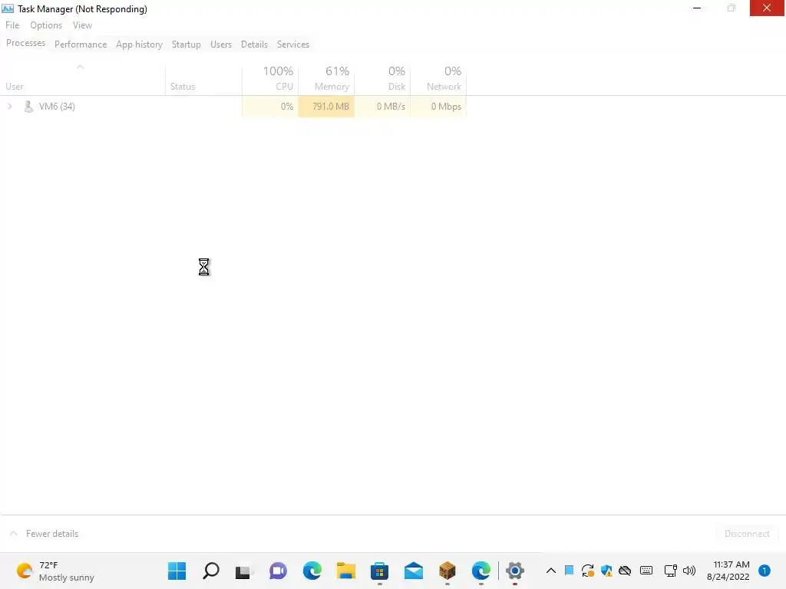Image resolution: width=786 pixels, height=589 pixels.
Task: Open Microsoft Store from taskbar
Action: coord(379,571)
